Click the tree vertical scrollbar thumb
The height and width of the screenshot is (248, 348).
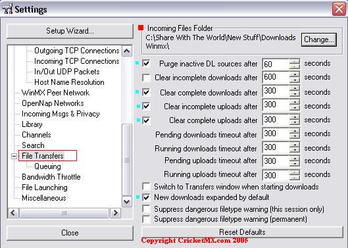point(127,160)
